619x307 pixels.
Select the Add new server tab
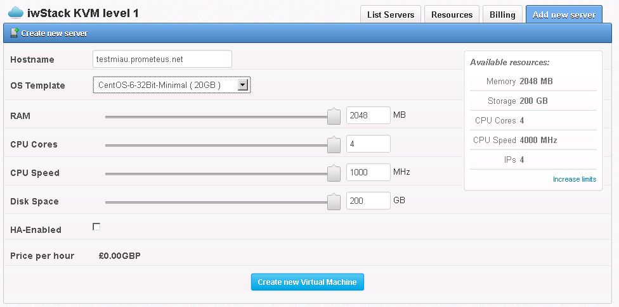tap(564, 15)
